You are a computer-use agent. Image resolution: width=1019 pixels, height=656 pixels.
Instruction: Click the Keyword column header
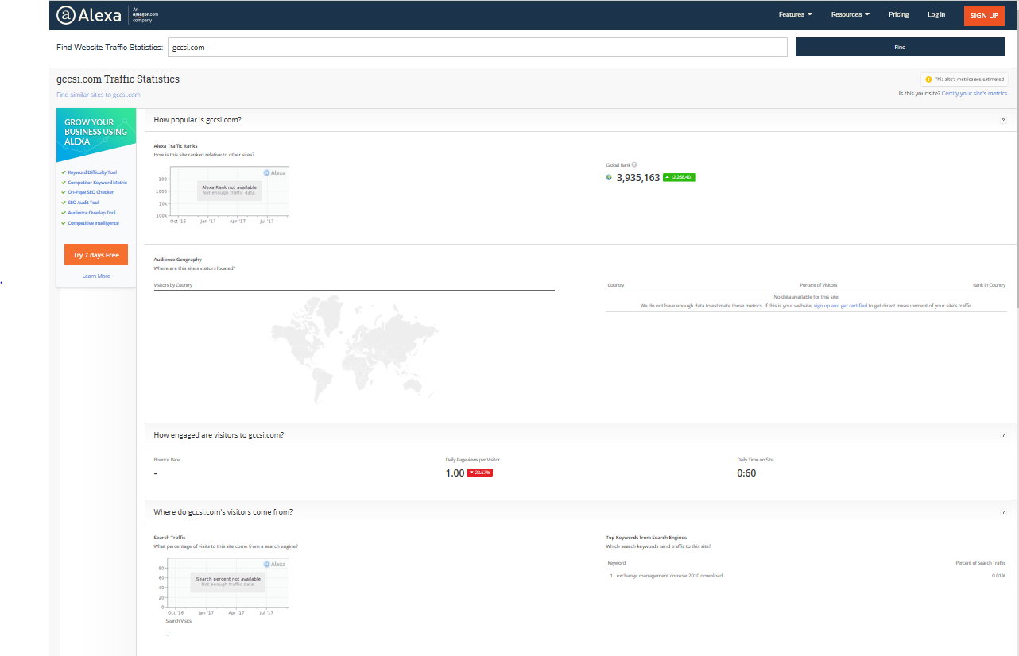click(617, 563)
